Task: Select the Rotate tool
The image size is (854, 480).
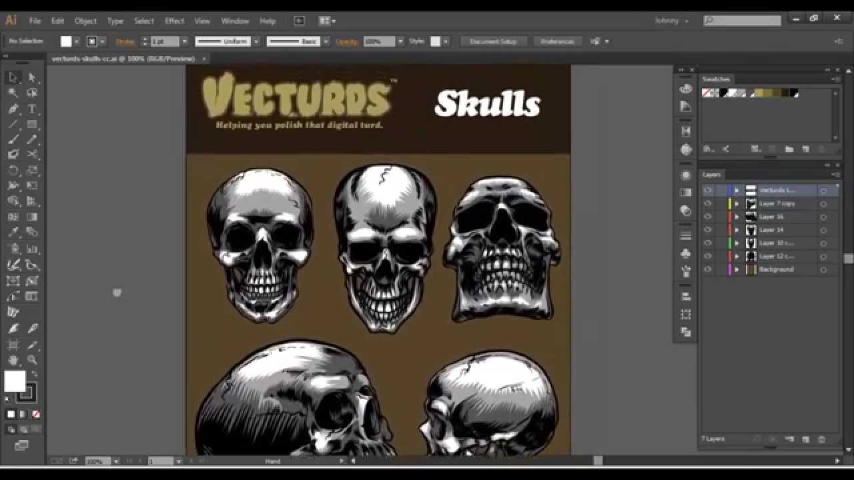Action: (13, 170)
